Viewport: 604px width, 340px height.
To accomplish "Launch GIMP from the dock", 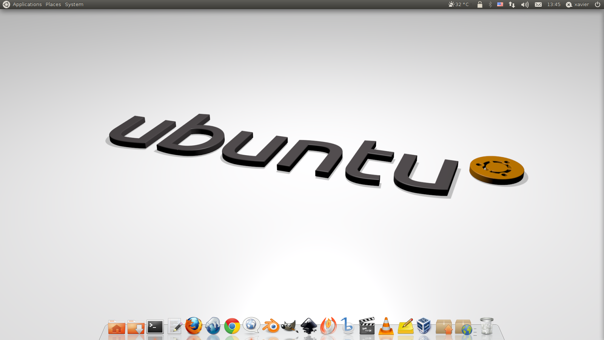I will point(290,326).
